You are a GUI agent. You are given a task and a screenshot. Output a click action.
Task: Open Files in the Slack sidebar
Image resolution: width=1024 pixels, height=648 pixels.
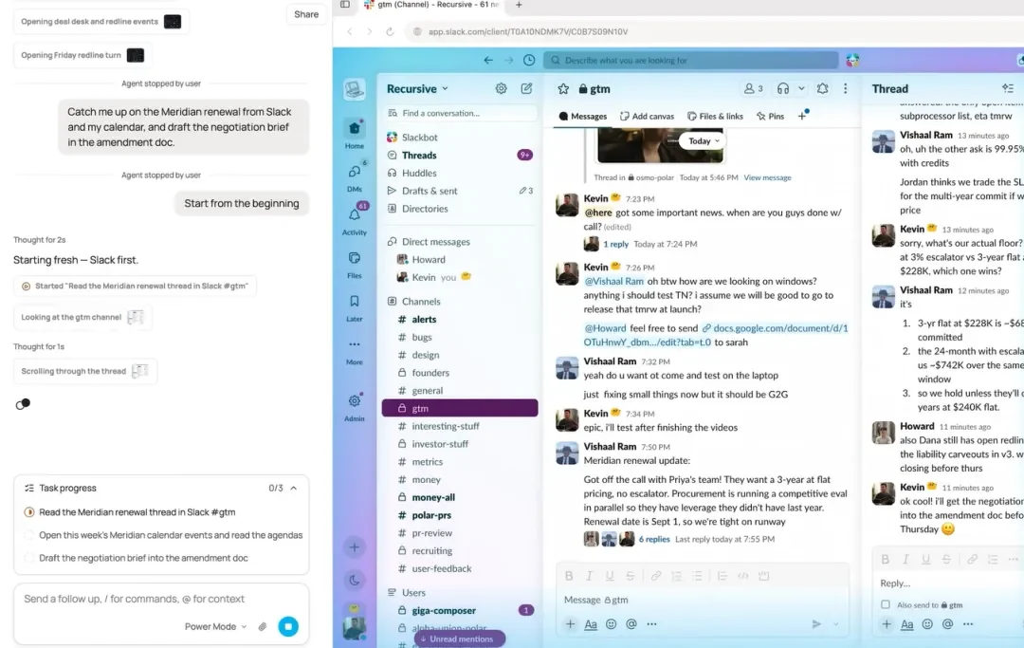(355, 264)
